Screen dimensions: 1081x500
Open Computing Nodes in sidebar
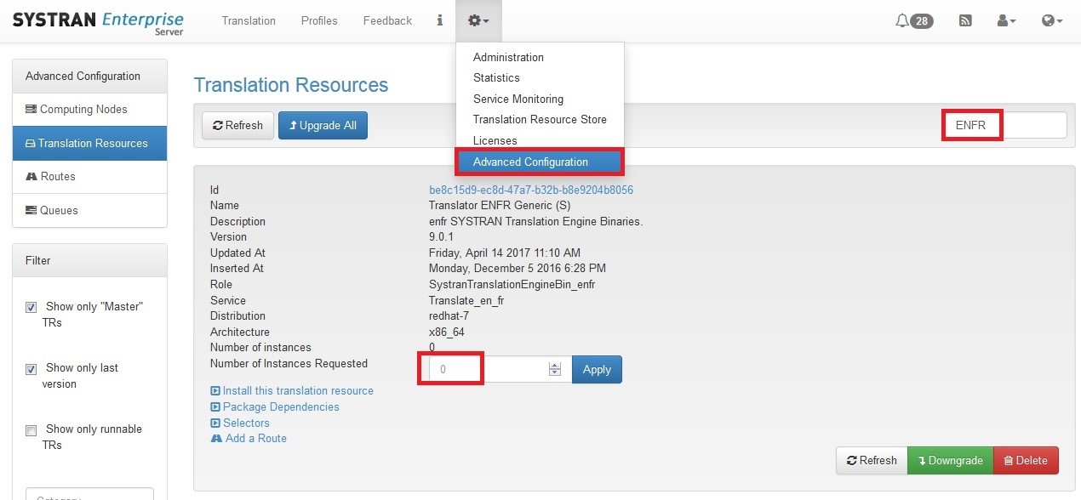coord(89,109)
